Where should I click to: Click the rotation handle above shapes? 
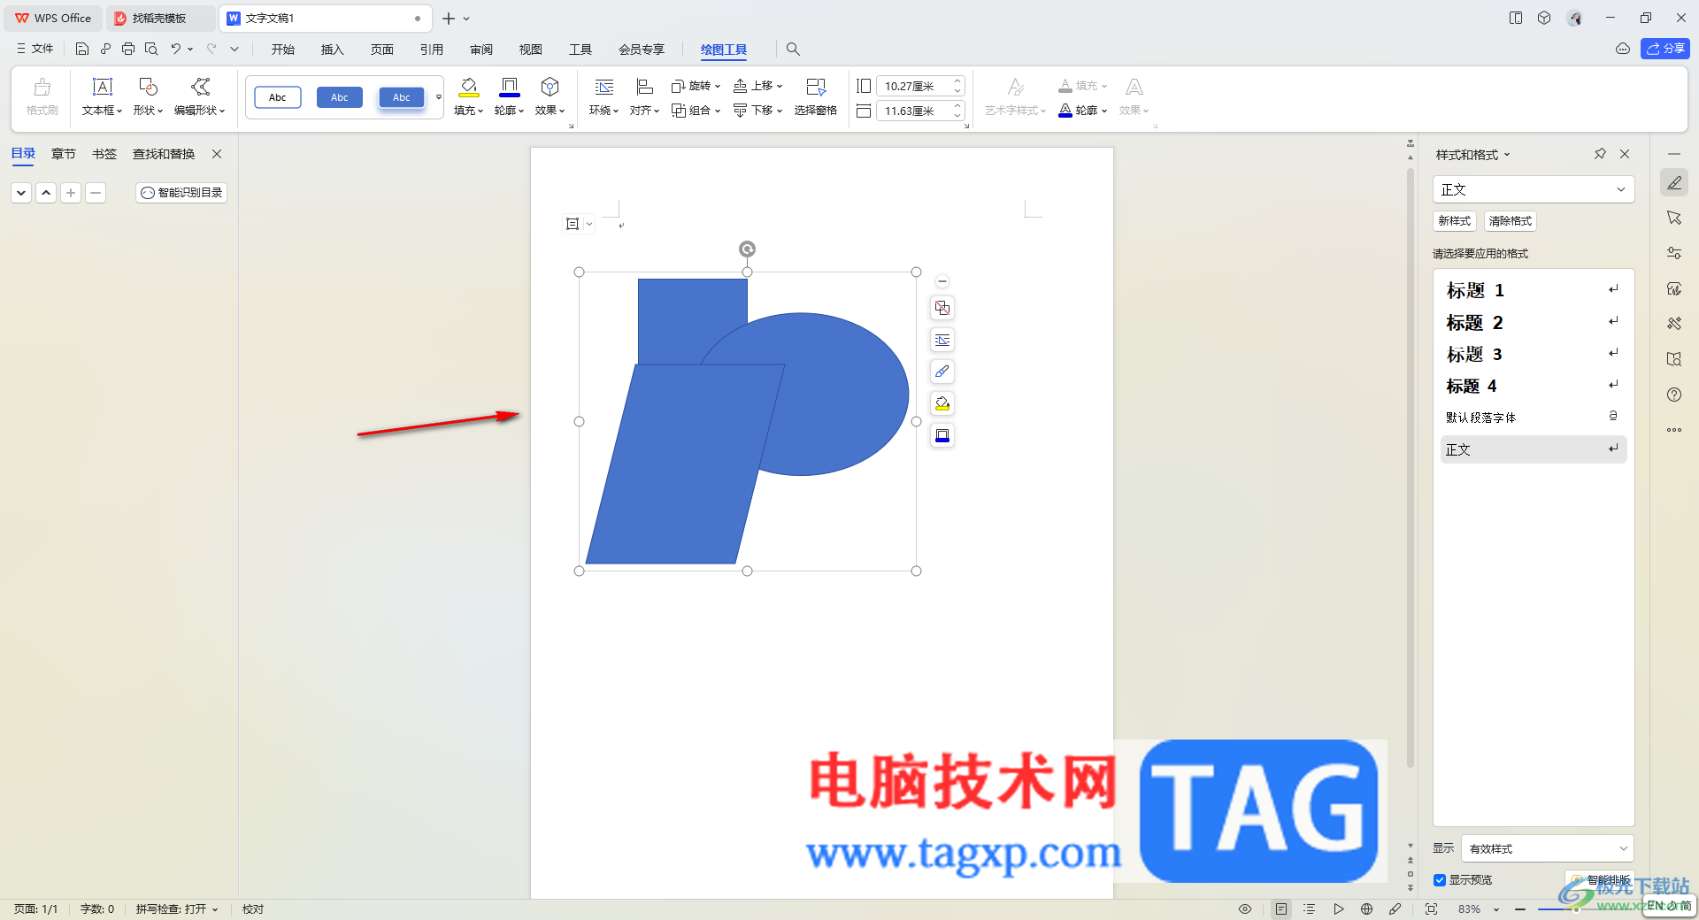point(748,249)
